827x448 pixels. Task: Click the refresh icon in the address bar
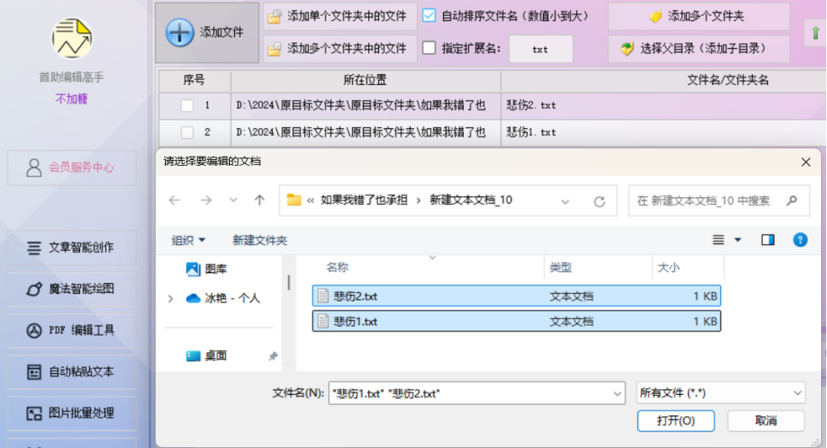(x=599, y=202)
